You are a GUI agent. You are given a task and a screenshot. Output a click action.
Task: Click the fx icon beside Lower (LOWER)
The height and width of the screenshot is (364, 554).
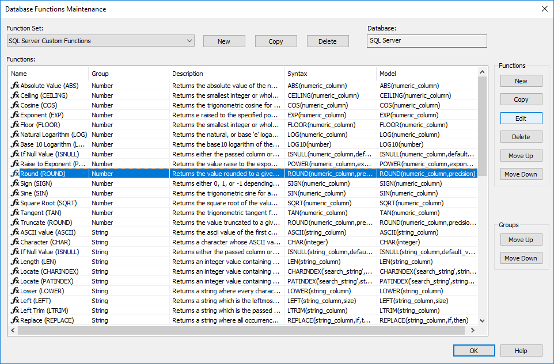pos(15,291)
